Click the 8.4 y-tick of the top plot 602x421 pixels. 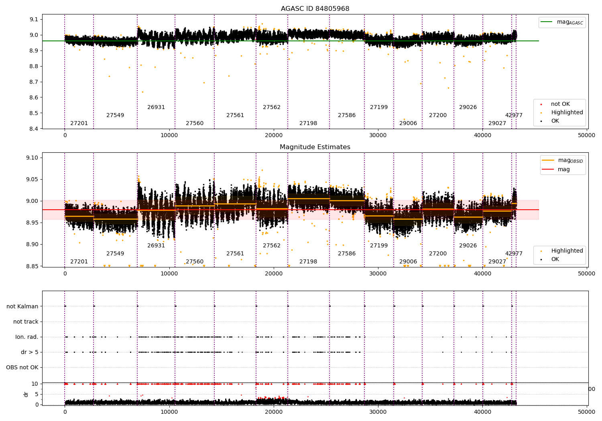(x=34, y=129)
